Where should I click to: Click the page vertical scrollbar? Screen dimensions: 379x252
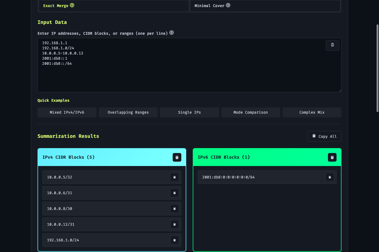tap(377, 68)
